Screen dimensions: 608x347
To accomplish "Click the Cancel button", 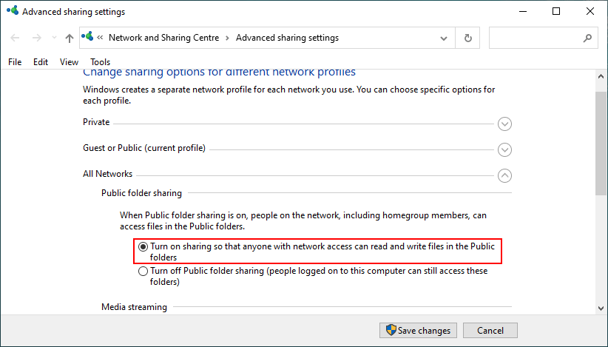I will pyautogui.click(x=490, y=330).
